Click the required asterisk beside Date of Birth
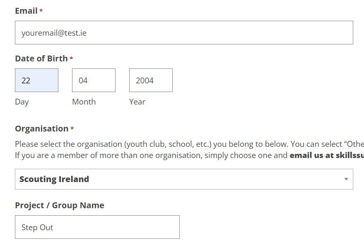Viewport: 364px width, 248px height. click(x=71, y=59)
